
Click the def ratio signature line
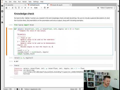tap(47, 29)
